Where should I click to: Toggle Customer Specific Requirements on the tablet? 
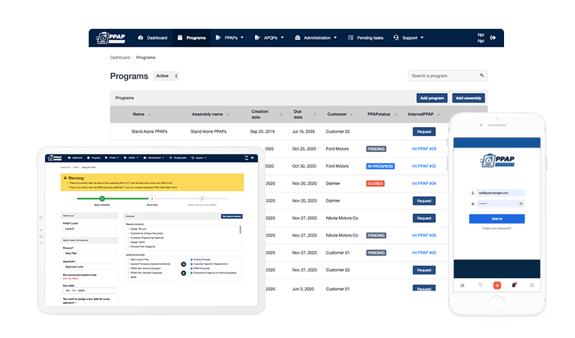click(191, 263)
